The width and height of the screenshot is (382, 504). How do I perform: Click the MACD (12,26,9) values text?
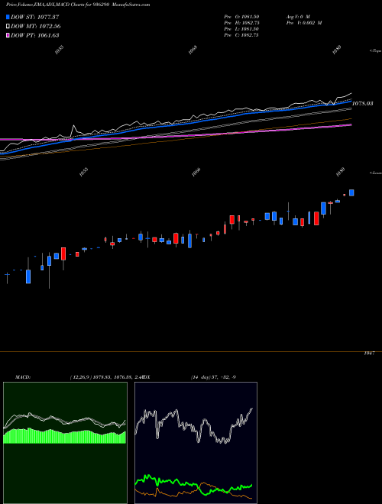pos(106,376)
